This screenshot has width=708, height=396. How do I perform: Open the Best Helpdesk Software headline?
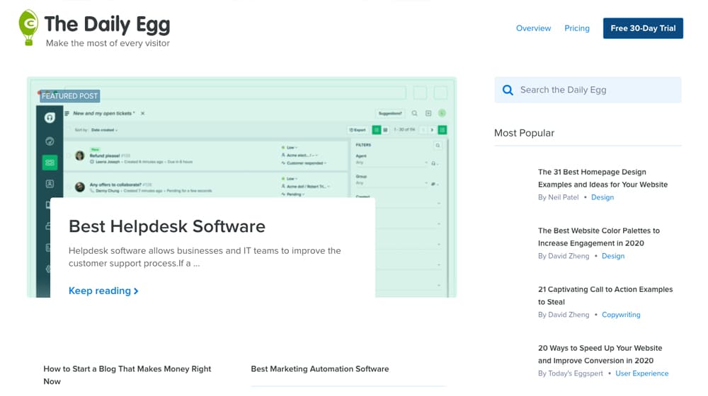click(x=167, y=226)
